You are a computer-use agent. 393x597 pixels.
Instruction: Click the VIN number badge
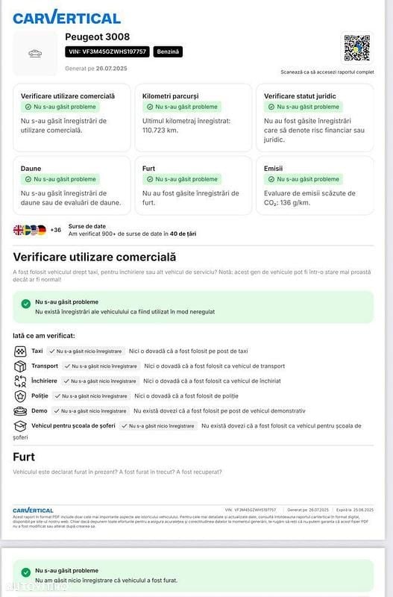click(x=107, y=51)
